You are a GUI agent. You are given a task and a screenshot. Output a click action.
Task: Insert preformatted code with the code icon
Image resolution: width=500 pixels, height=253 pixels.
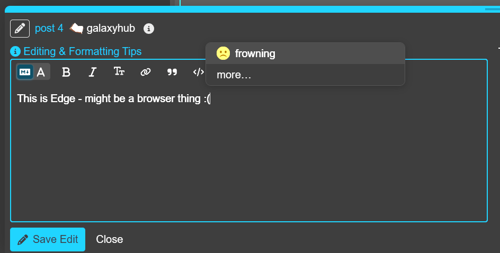[x=198, y=72]
